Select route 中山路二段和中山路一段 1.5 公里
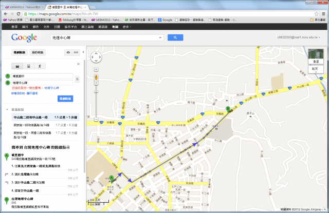This screenshot has height=213, width=329. pyautogui.click(x=46, y=118)
